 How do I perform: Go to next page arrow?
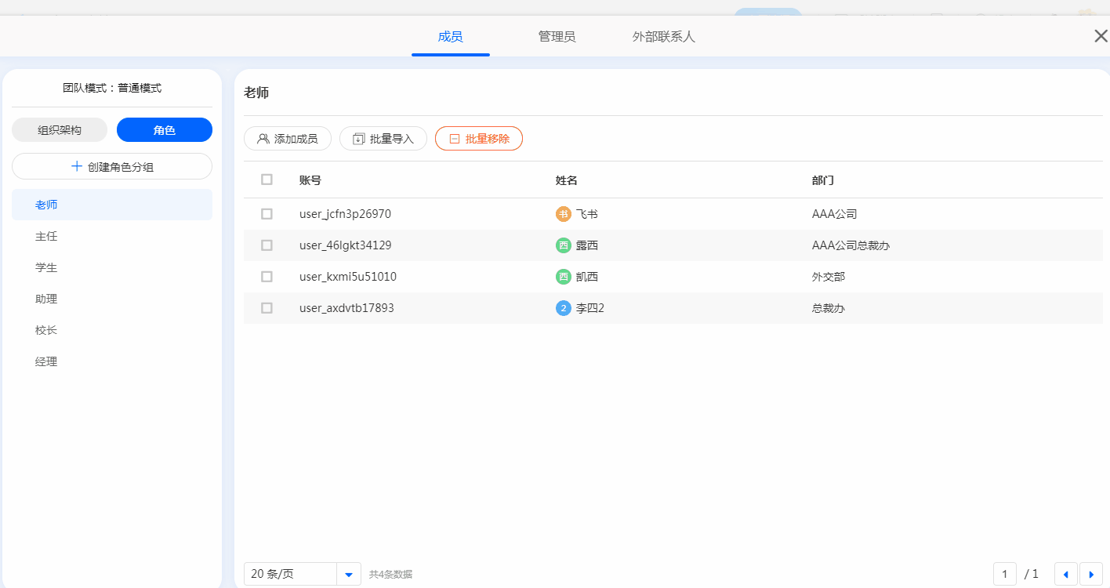click(x=1090, y=574)
